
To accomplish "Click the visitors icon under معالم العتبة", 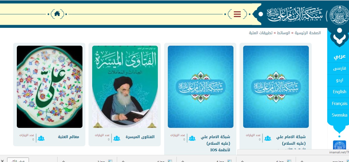I will click(41, 138).
